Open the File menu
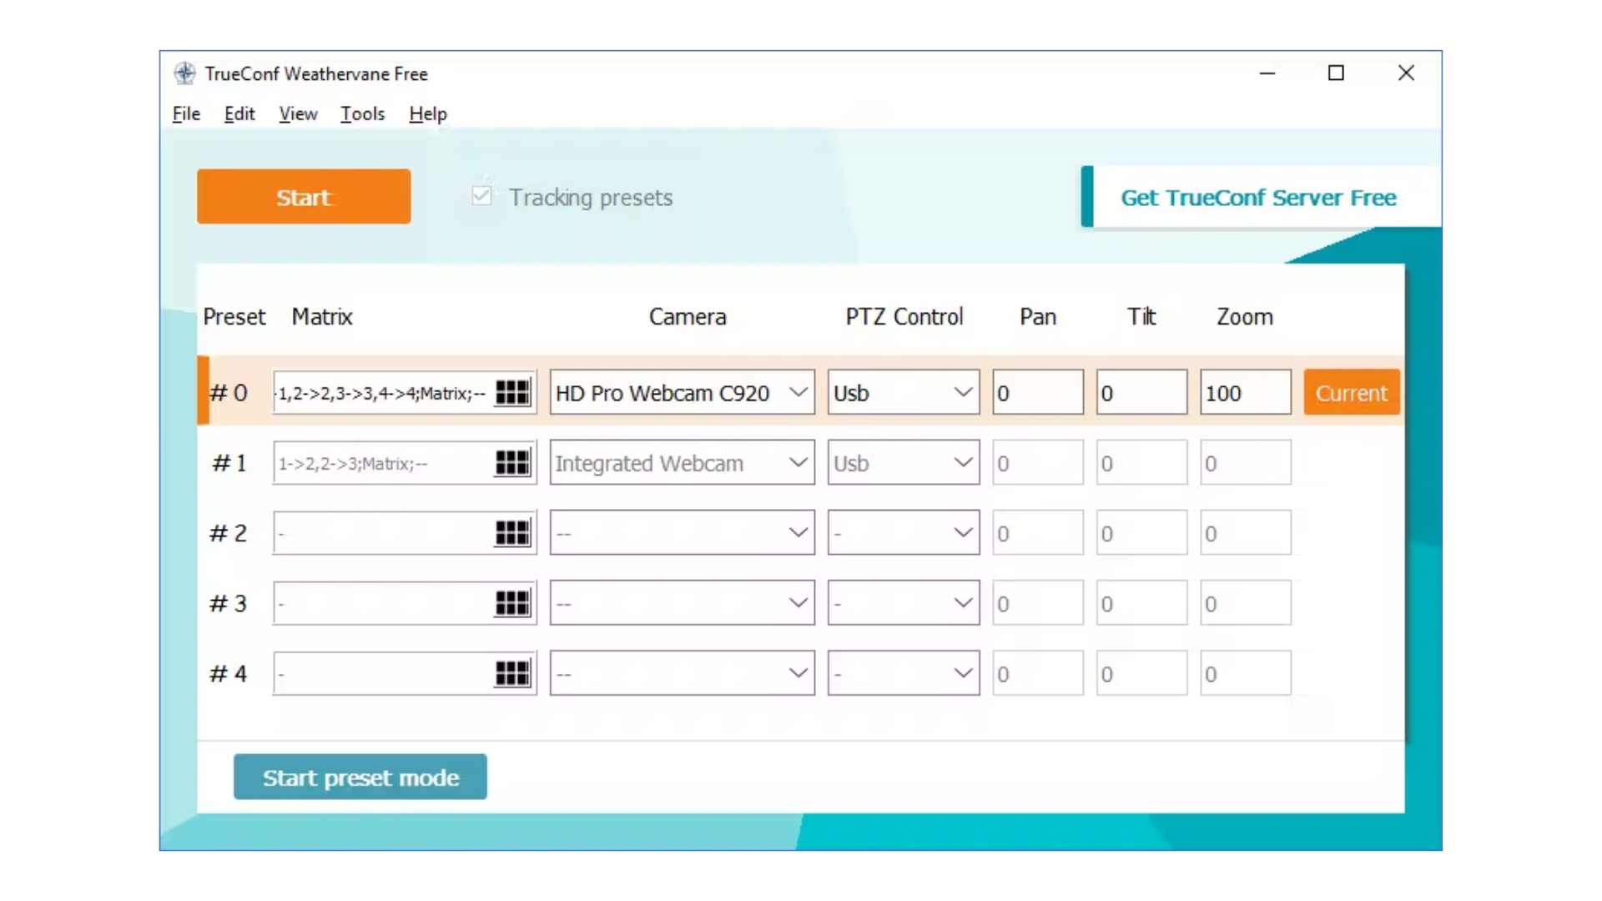Viewport: 1602px width, 901px height. 186,113
